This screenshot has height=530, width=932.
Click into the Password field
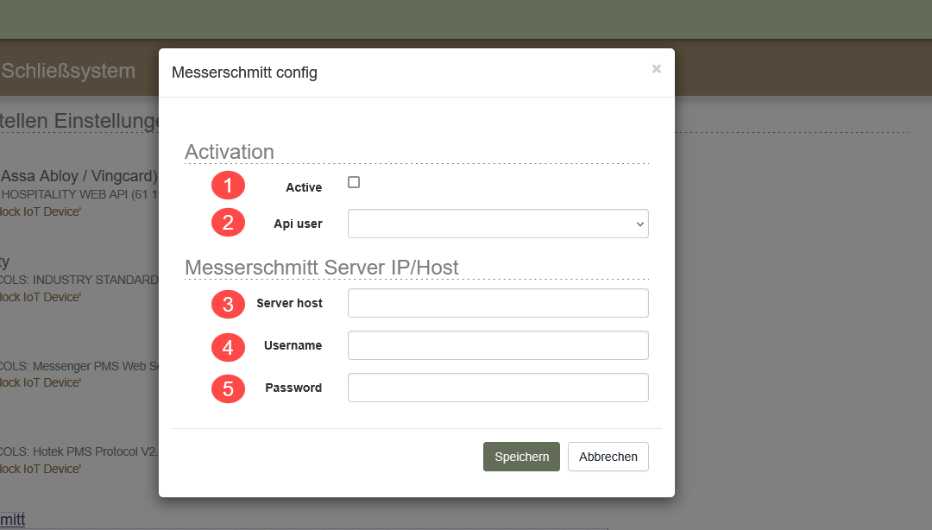[x=498, y=388]
